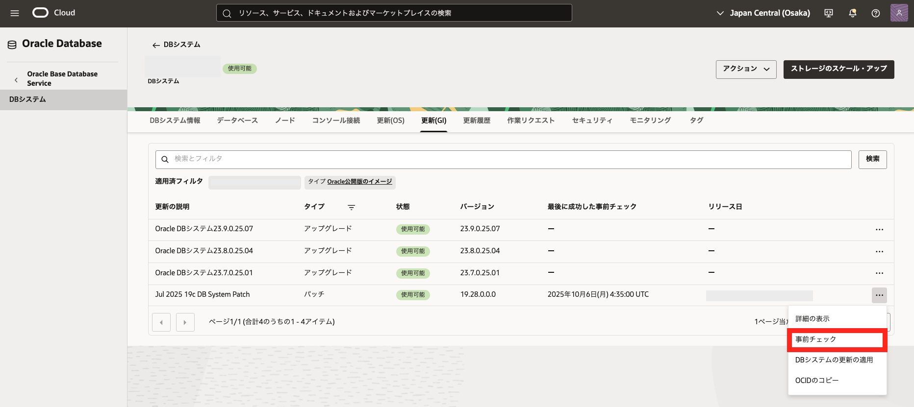914x407 pixels.
Task: Switch to the 更新(OS) tab
Action: click(x=390, y=120)
